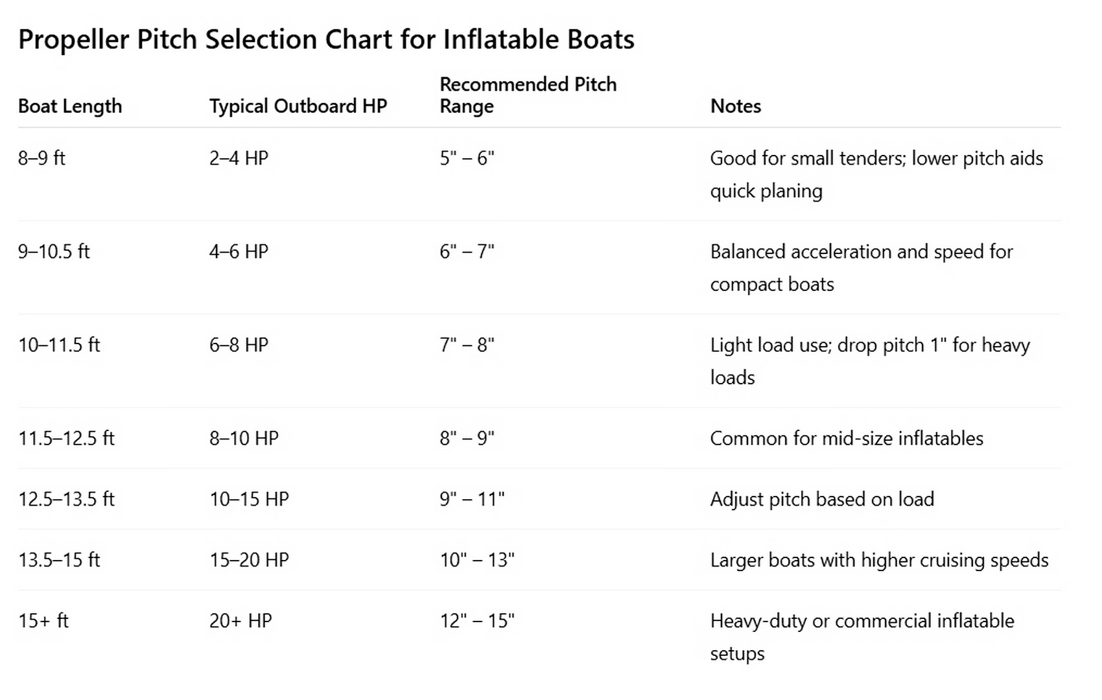
Task: Click the 2–4 HP cell
Action: tap(239, 158)
